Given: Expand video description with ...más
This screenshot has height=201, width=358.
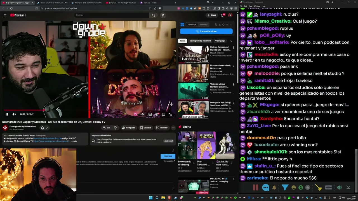Looking at the screenshot, I should click(74, 141).
